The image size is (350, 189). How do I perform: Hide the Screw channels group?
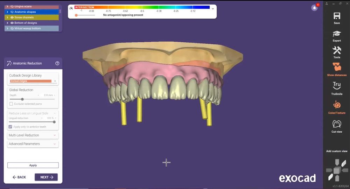(x=12, y=17)
